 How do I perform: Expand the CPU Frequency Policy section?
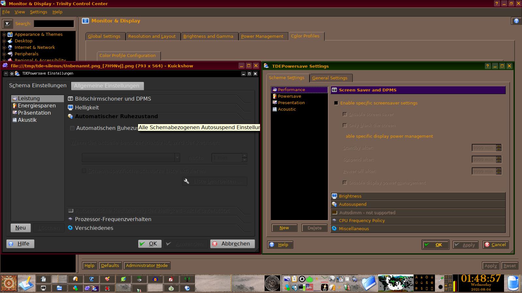418,220
